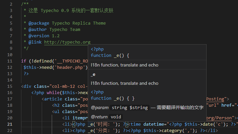
Task: Click the '分类: ' string on line 22
Action: pos(105,130)
